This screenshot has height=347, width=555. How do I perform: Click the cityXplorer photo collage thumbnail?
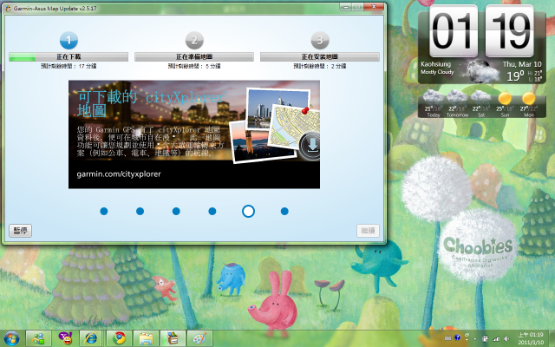point(274,125)
